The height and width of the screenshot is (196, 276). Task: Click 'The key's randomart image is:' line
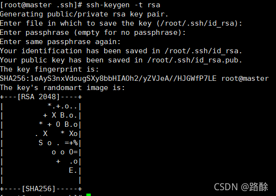coord(62,88)
